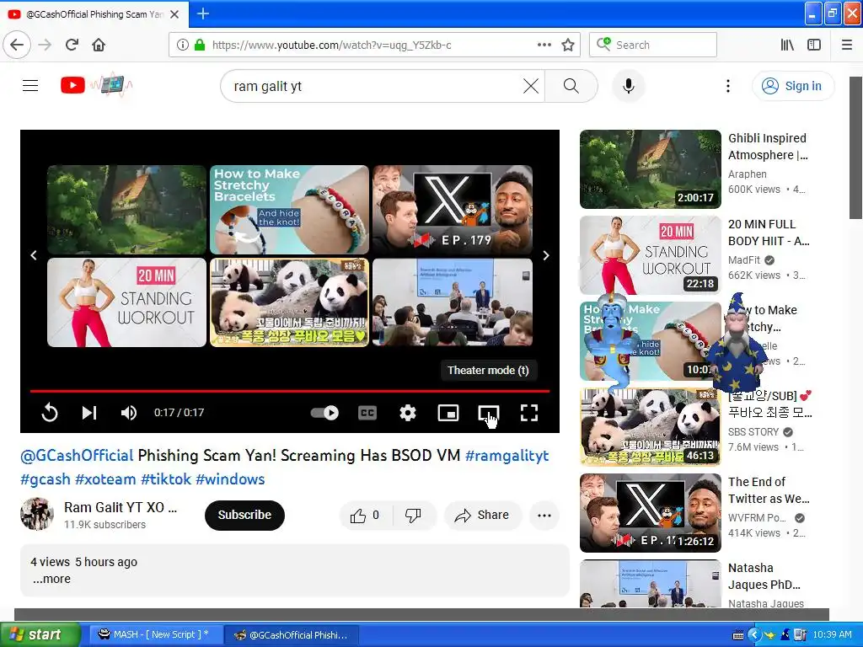This screenshot has height=647, width=863.
Task: Open the Firefox Library icon
Action: click(x=788, y=45)
